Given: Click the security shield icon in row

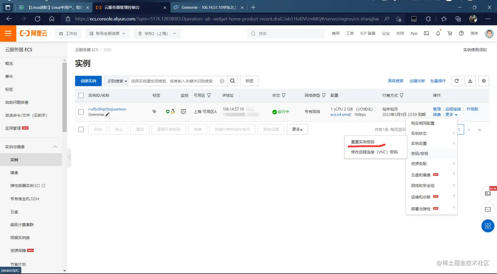Looking at the screenshot, I should pos(168,112).
